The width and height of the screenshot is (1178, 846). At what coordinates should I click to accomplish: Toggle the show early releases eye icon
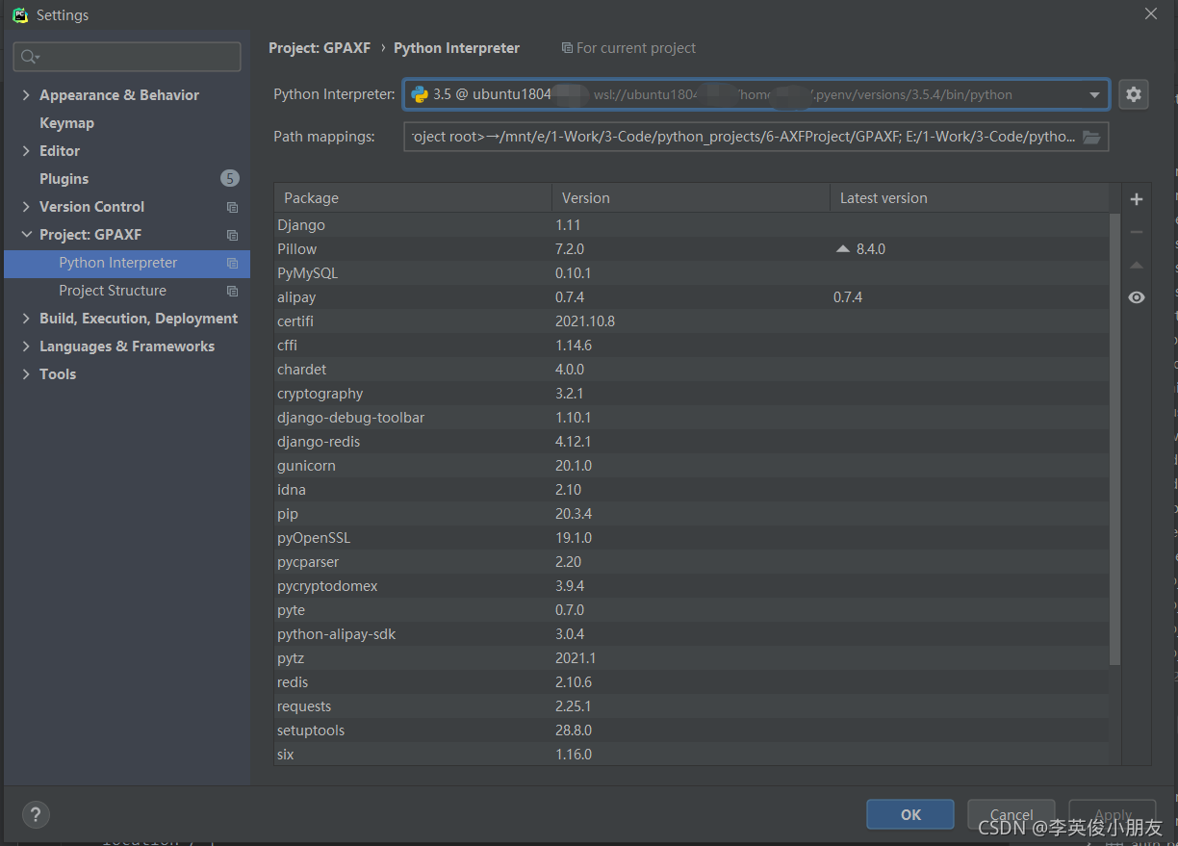(1137, 297)
